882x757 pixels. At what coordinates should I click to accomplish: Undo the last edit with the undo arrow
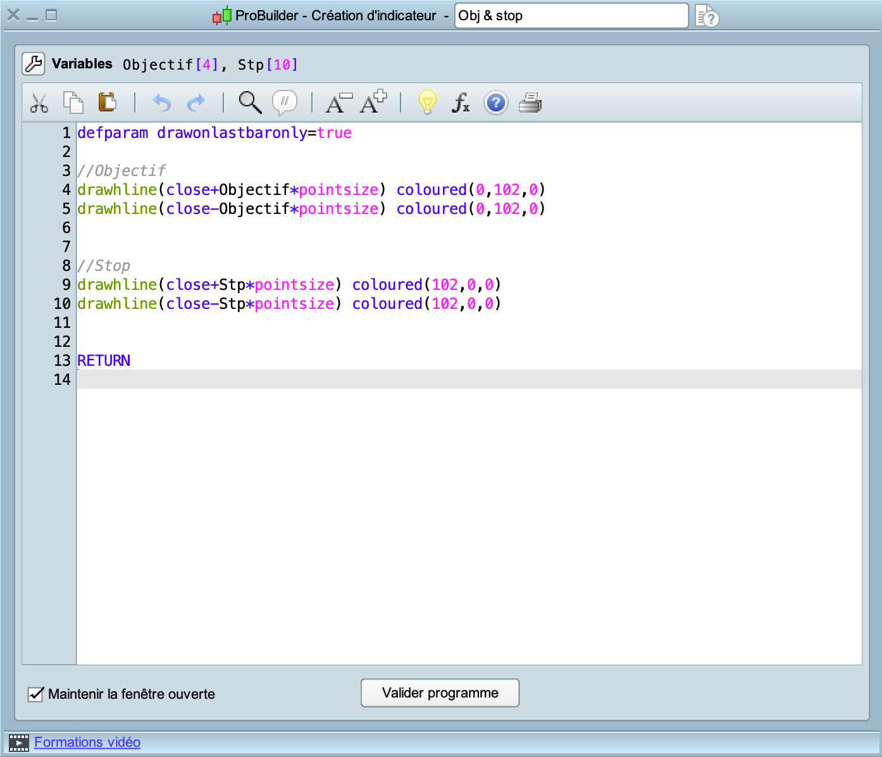coord(162,103)
